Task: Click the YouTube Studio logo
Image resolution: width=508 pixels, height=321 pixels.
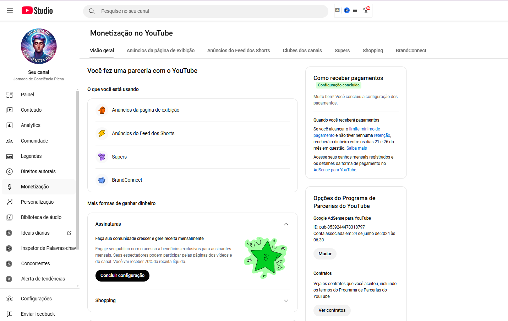Action: point(37,11)
